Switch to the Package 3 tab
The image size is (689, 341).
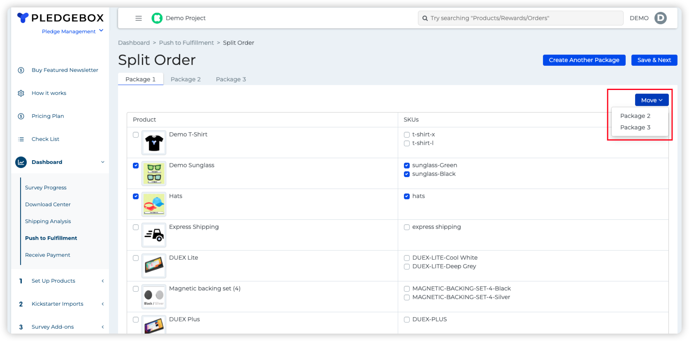coord(231,79)
